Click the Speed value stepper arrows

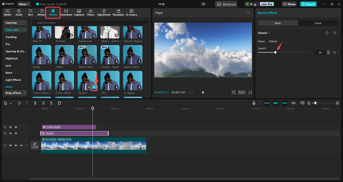[x=328, y=52]
